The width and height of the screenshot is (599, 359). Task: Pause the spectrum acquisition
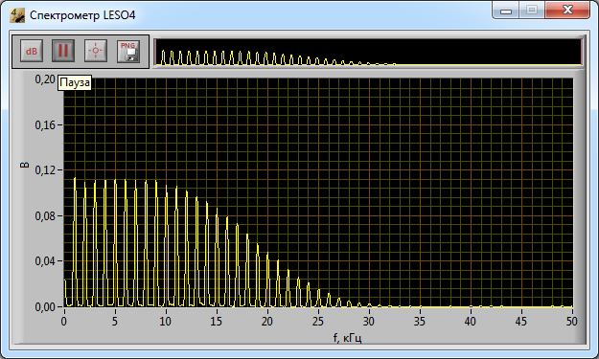tap(63, 51)
